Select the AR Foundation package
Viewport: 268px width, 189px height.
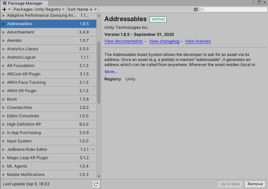pyautogui.click(x=49, y=66)
